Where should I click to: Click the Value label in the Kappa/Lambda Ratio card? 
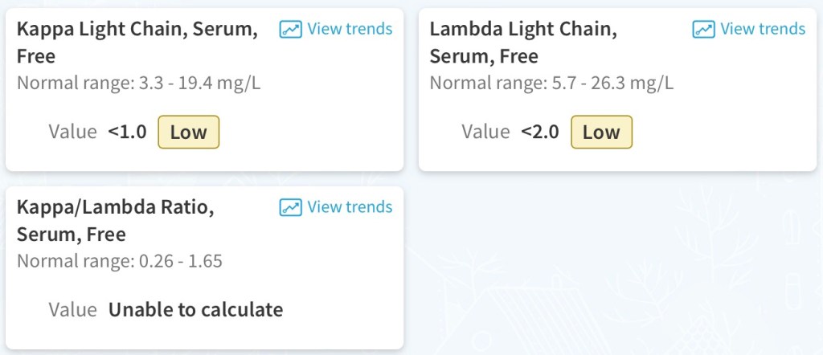point(72,309)
